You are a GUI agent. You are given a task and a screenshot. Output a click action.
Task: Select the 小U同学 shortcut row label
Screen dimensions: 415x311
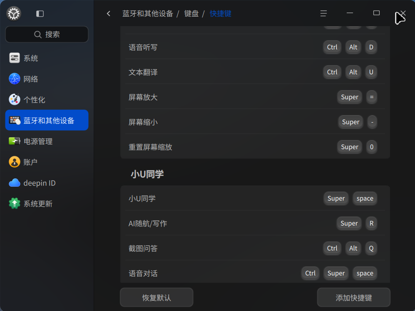click(x=142, y=198)
